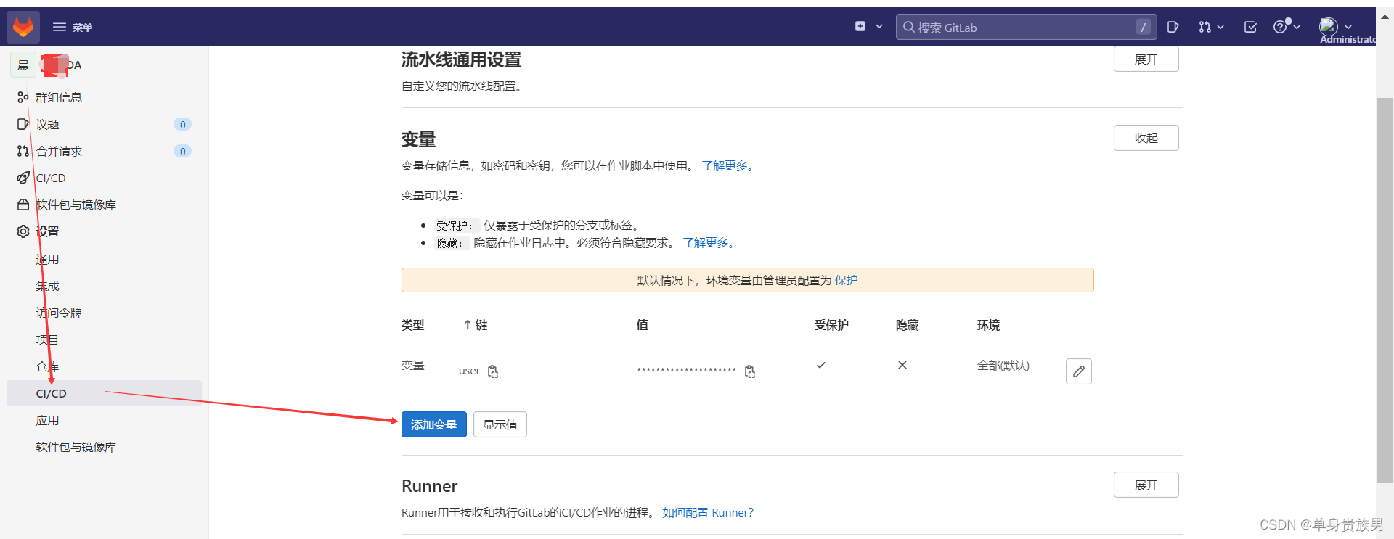Click the CI/CD rocket icon in sidebar
Viewport: 1394px width, 539px height.
point(23,178)
